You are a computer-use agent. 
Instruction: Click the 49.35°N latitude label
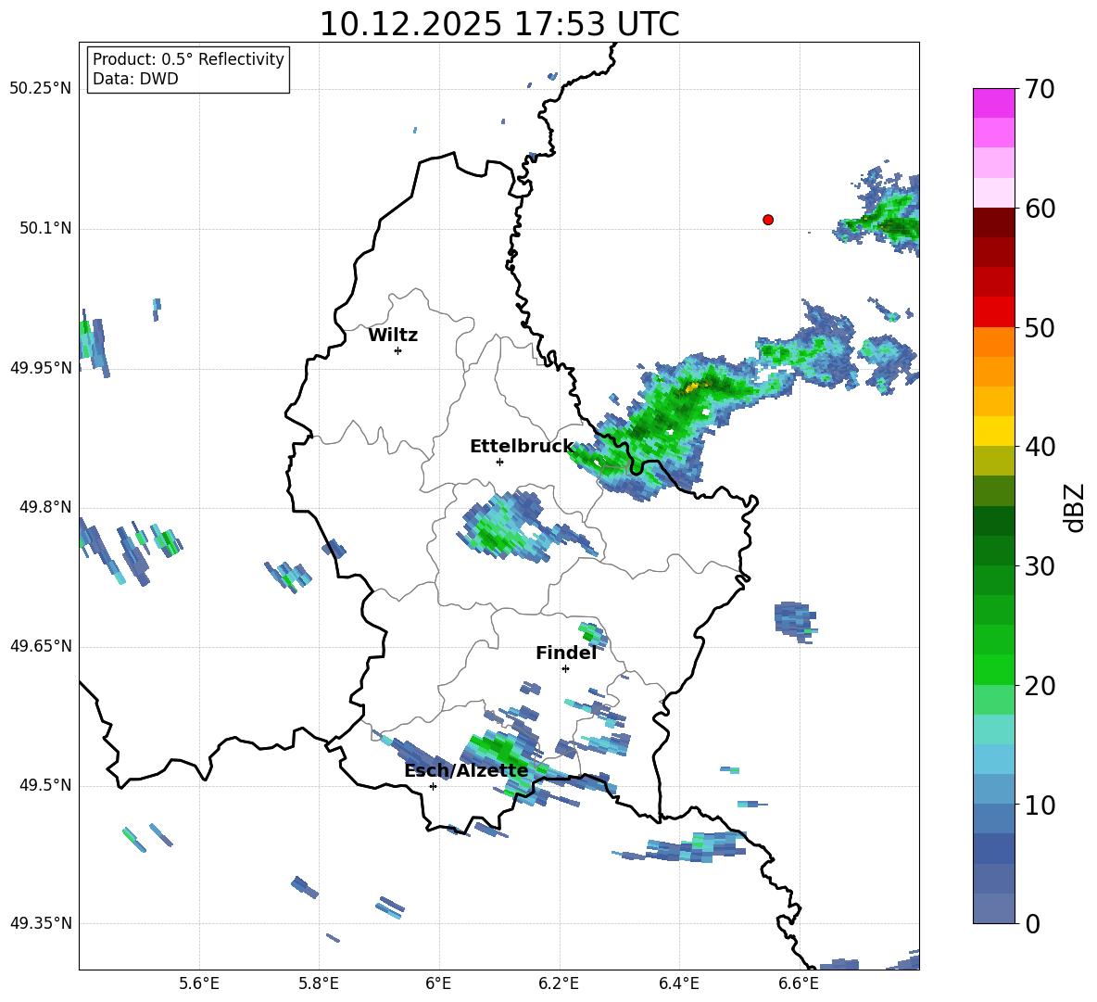click(41, 923)
